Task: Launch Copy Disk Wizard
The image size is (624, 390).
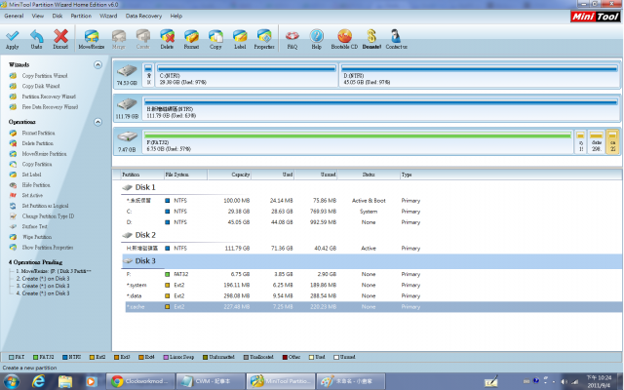Action: 41,86
